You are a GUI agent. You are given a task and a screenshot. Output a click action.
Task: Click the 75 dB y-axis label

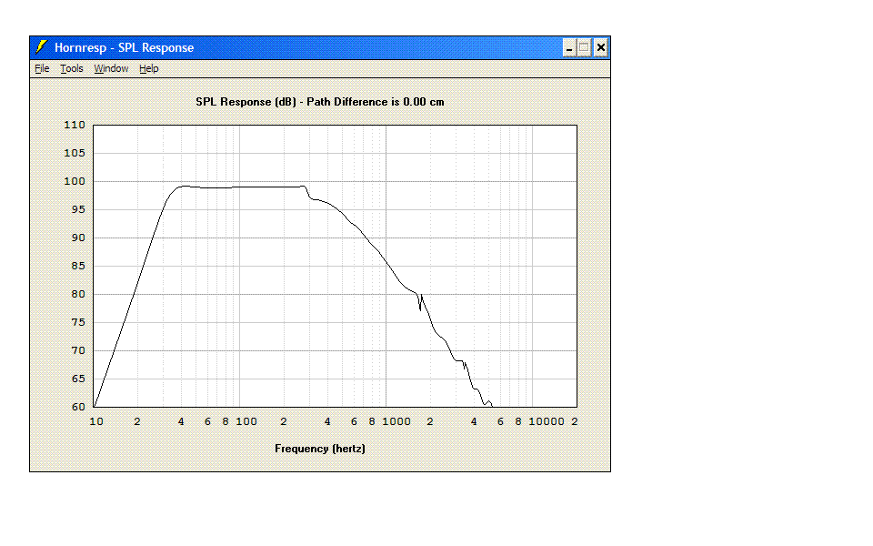(x=78, y=322)
